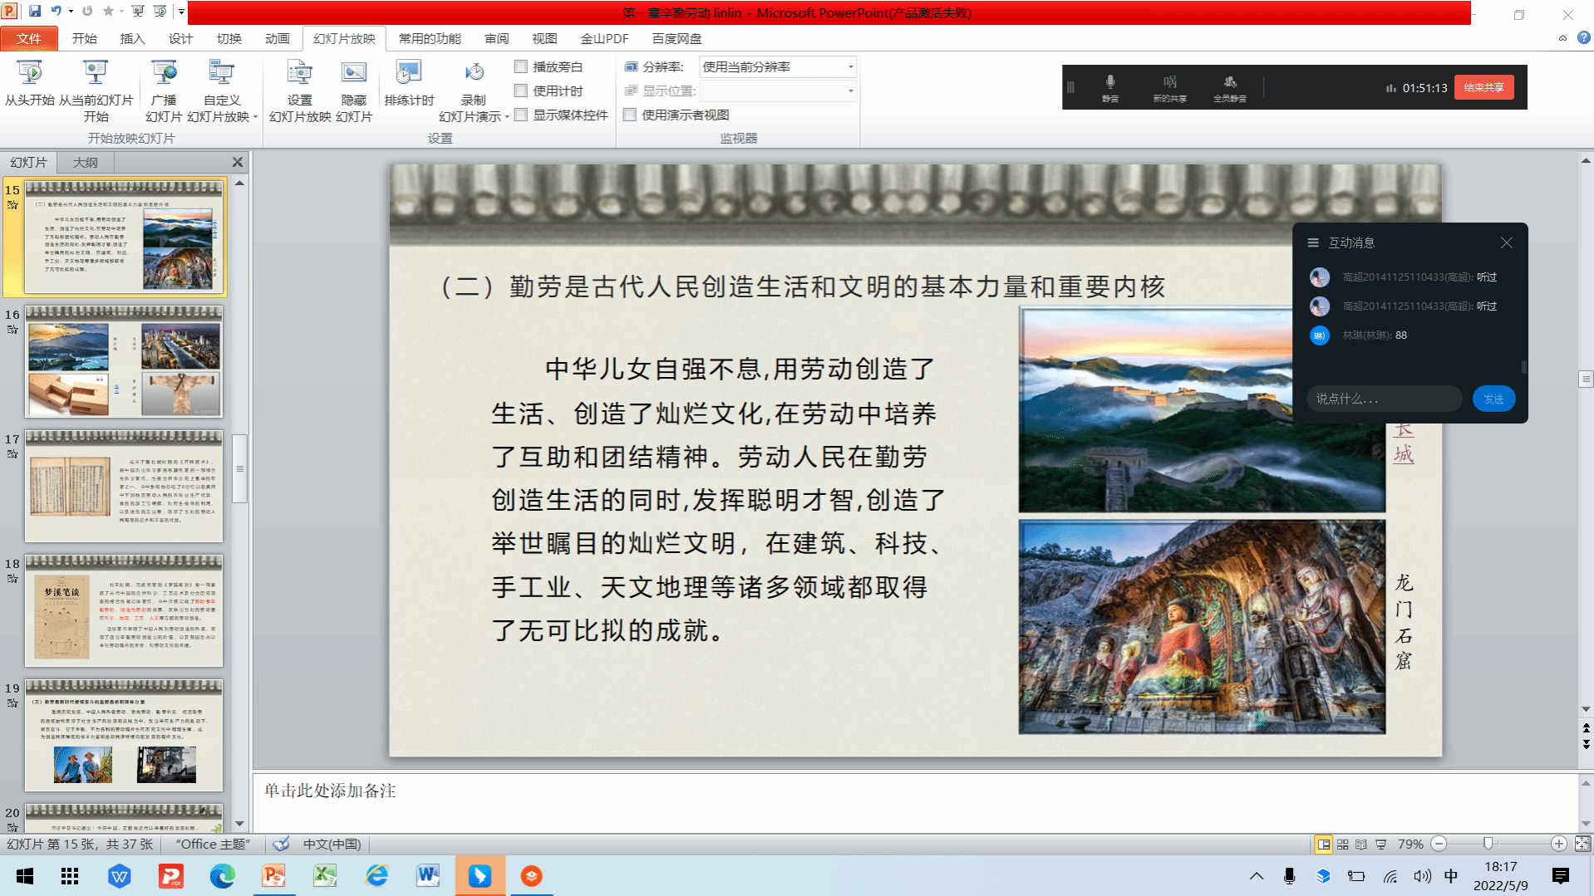Image resolution: width=1594 pixels, height=896 pixels.
Task: Switch to slide sorter view in status bar
Action: pos(1342,844)
